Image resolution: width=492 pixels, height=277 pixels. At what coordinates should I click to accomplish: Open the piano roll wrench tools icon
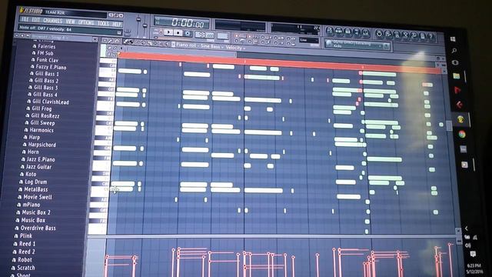tap(111, 41)
